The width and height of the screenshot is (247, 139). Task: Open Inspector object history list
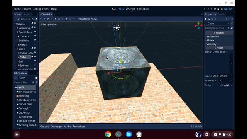pyautogui.click(x=232, y=19)
